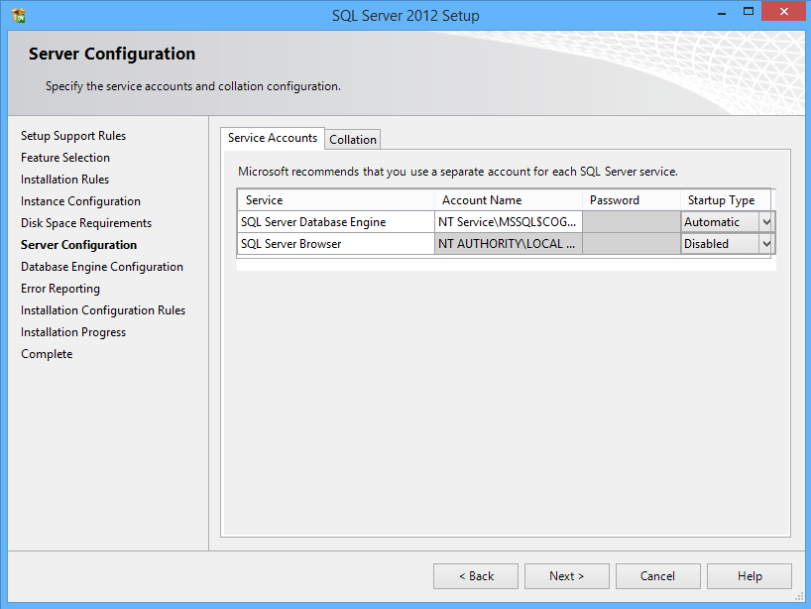
Task: Click the NT AUTHORITY\LOCAL account name cell
Action: (509, 244)
